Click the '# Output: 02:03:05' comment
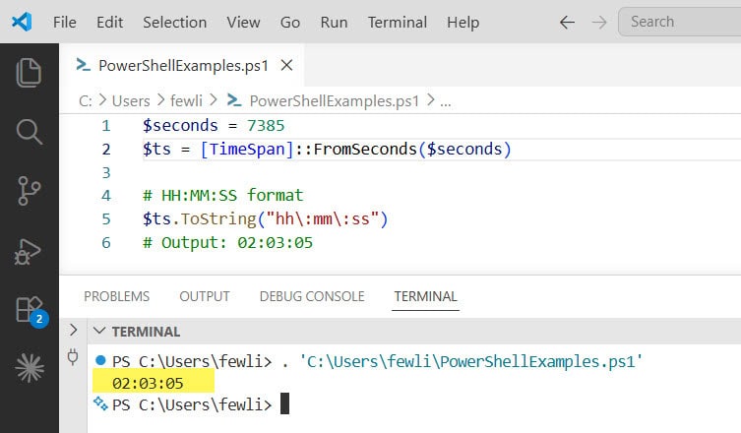 tap(227, 242)
